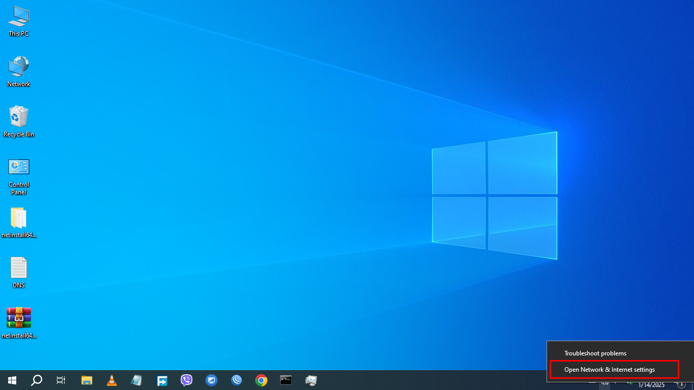Select the netinstall64 yellow folder icon
694x390 pixels.
click(19, 223)
